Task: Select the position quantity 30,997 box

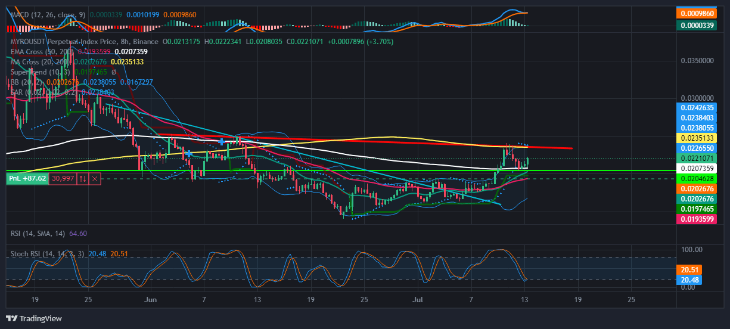Action: (x=63, y=178)
